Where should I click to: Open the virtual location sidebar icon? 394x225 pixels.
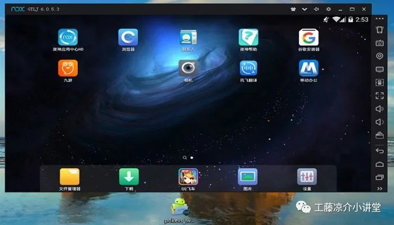379,56
